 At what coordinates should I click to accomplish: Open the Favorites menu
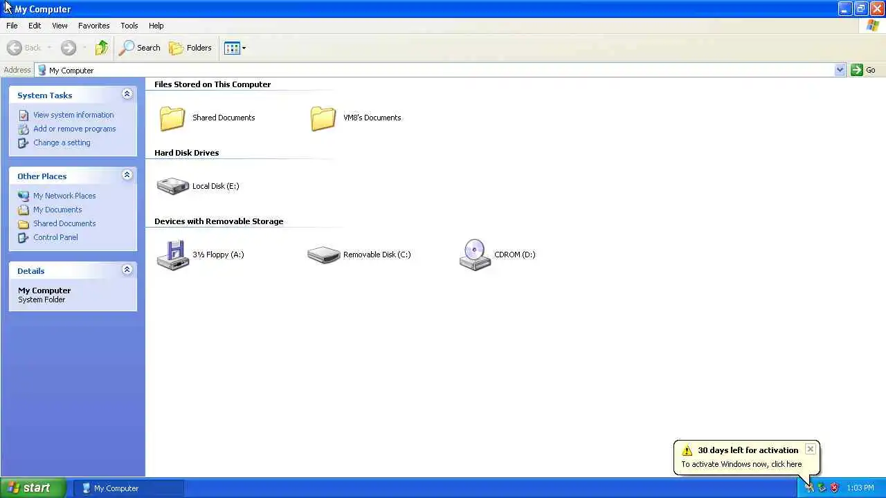tap(93, 26)
